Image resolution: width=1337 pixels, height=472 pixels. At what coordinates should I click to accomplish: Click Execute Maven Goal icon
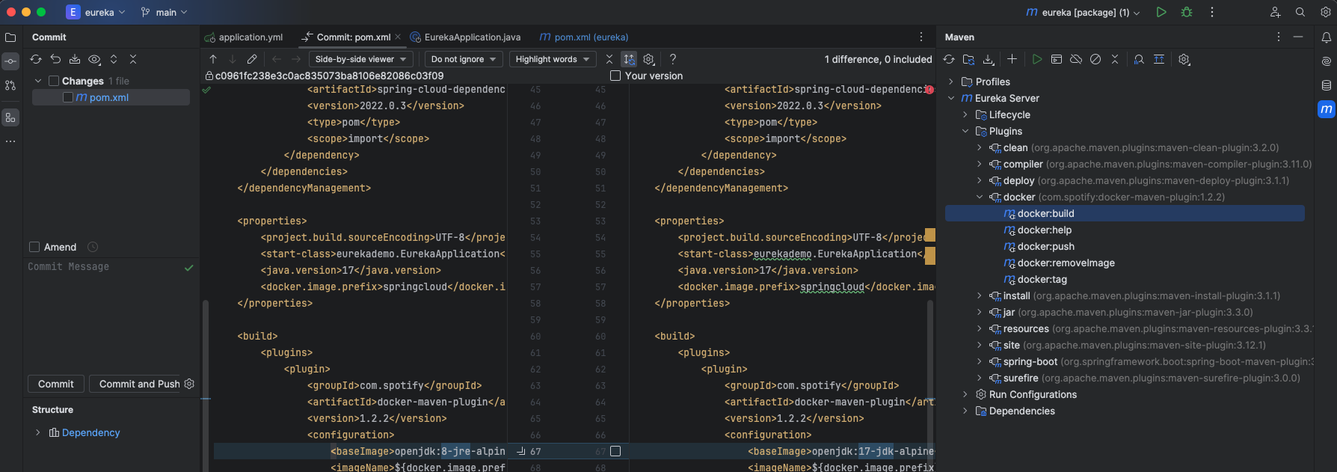coord(1056,59)
